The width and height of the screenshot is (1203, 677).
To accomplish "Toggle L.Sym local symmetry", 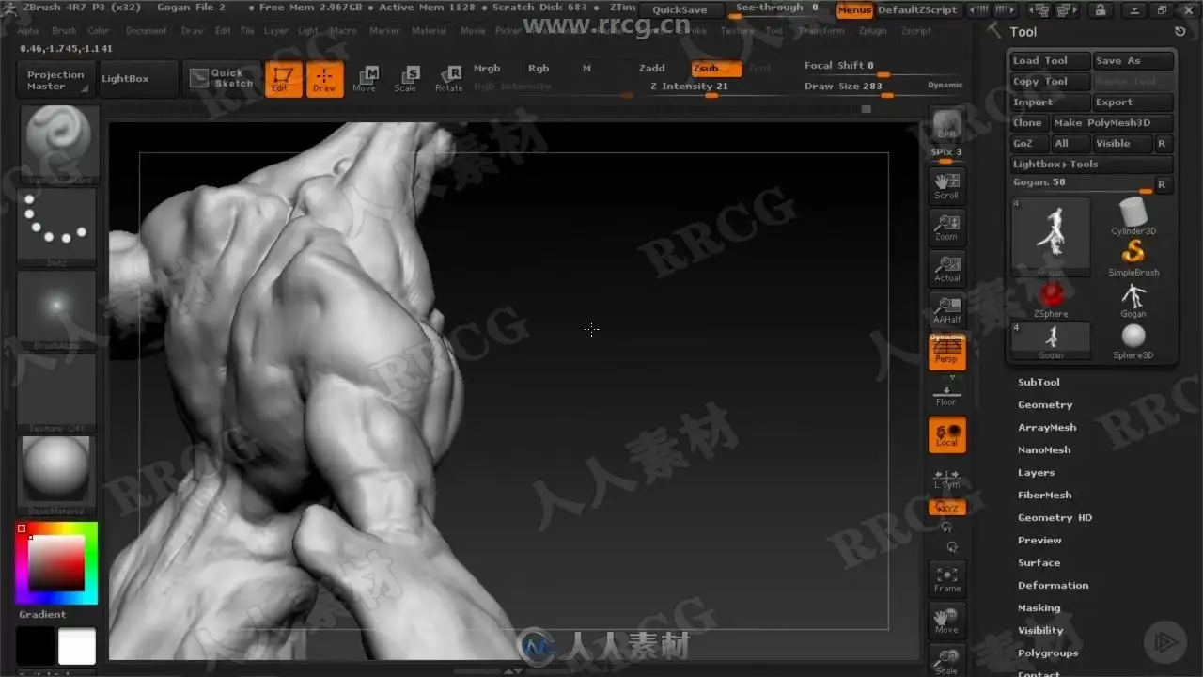I will (x=946, y=480).
